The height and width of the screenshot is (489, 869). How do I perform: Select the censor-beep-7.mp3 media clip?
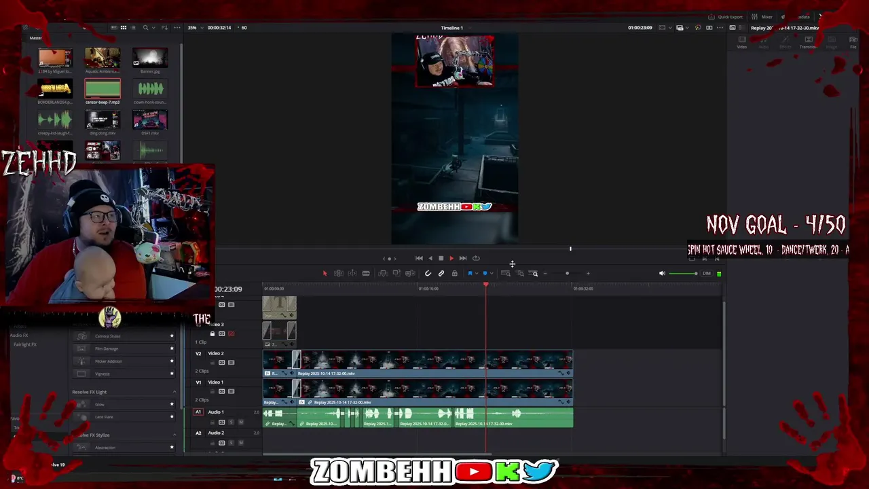click(103, 92)
